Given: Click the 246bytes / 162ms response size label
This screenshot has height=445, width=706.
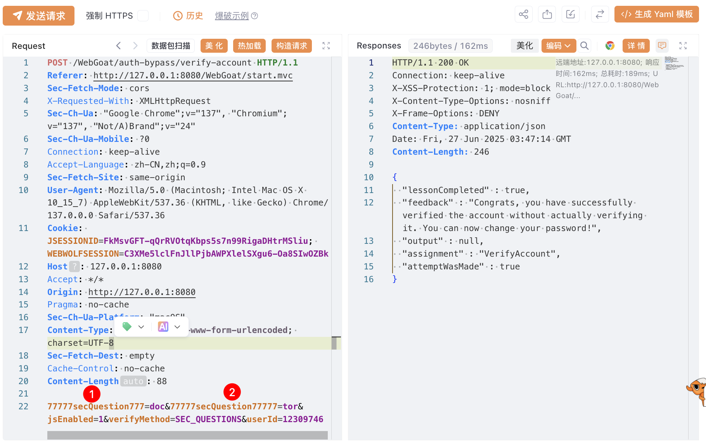Looking at the screenshot, I should point(450,46).
